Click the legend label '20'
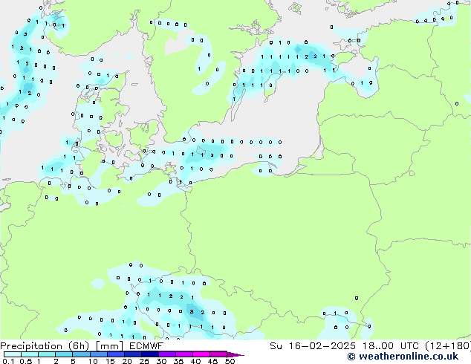This screenshot has width=471, height=364. 127,361
